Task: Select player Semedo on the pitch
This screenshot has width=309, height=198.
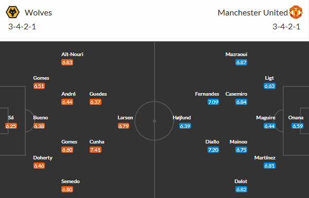Action: tap(71, 181)
